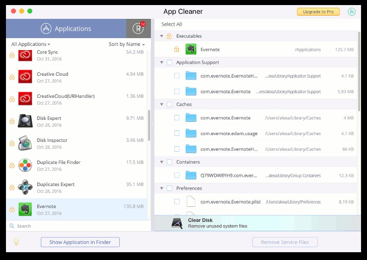Click the file details pane scrollbar
This screenshot has height=260, width=367.
click(359, 71)
